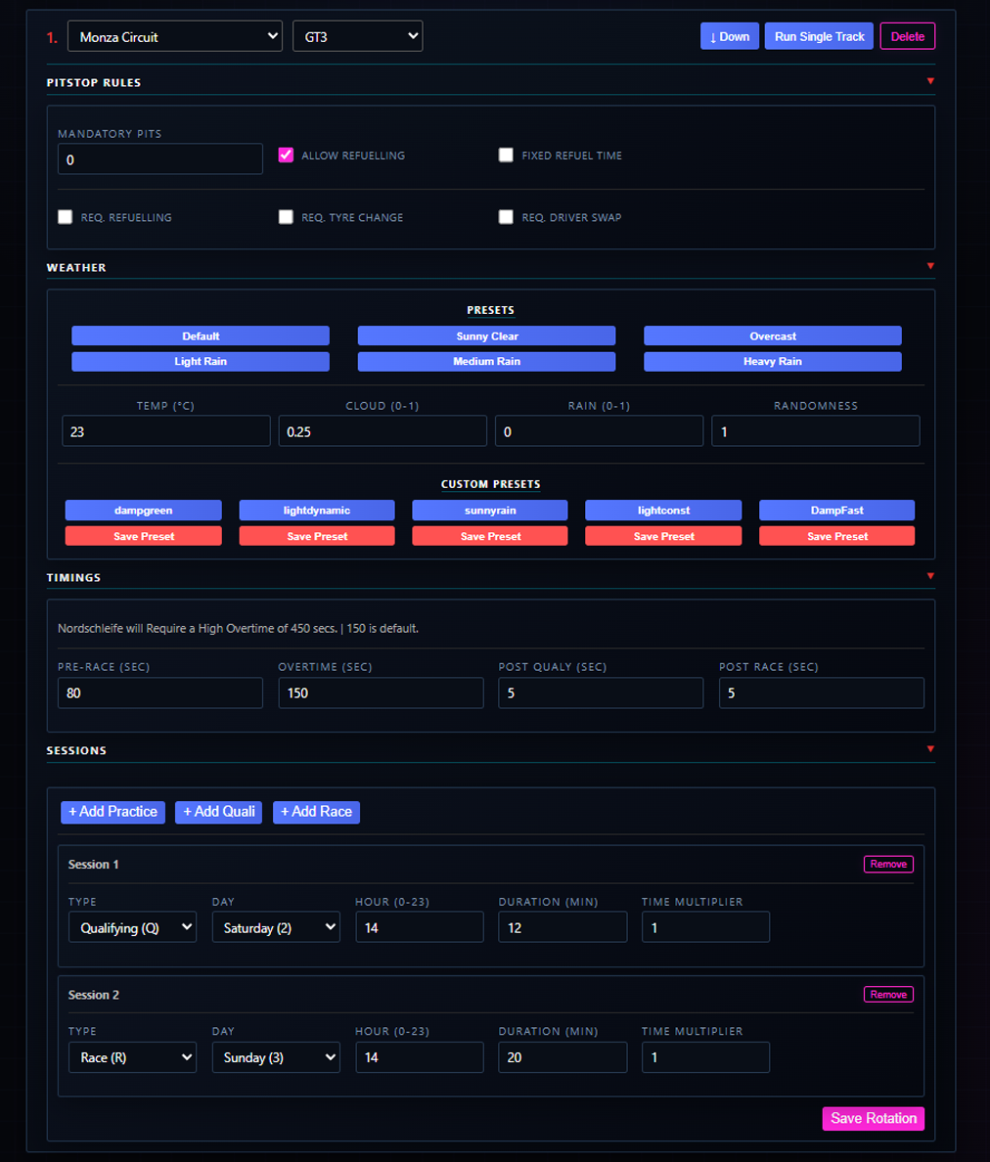This screenshot has height=1162, width=990.
Task: Click Save Preset under lightdynamic
Action: pyautogui.click(x=317, y=537)
